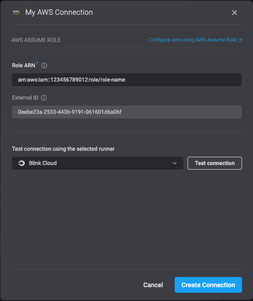Image resolution: width=253 pixels, height=301 pixels.
Task: Click the Test connection button
Action: click(215, 163)
